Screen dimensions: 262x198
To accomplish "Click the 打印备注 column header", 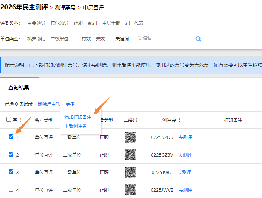I will (233, 120).
